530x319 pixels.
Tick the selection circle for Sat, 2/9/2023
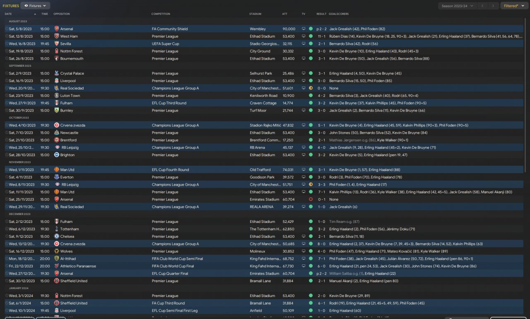pos(7,73)
